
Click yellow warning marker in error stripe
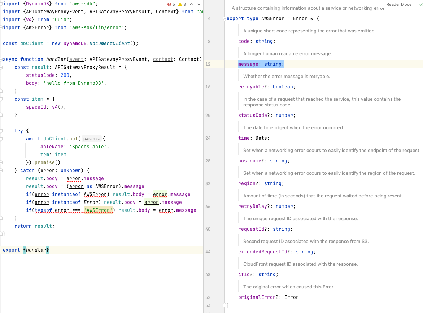pos(200,65)
